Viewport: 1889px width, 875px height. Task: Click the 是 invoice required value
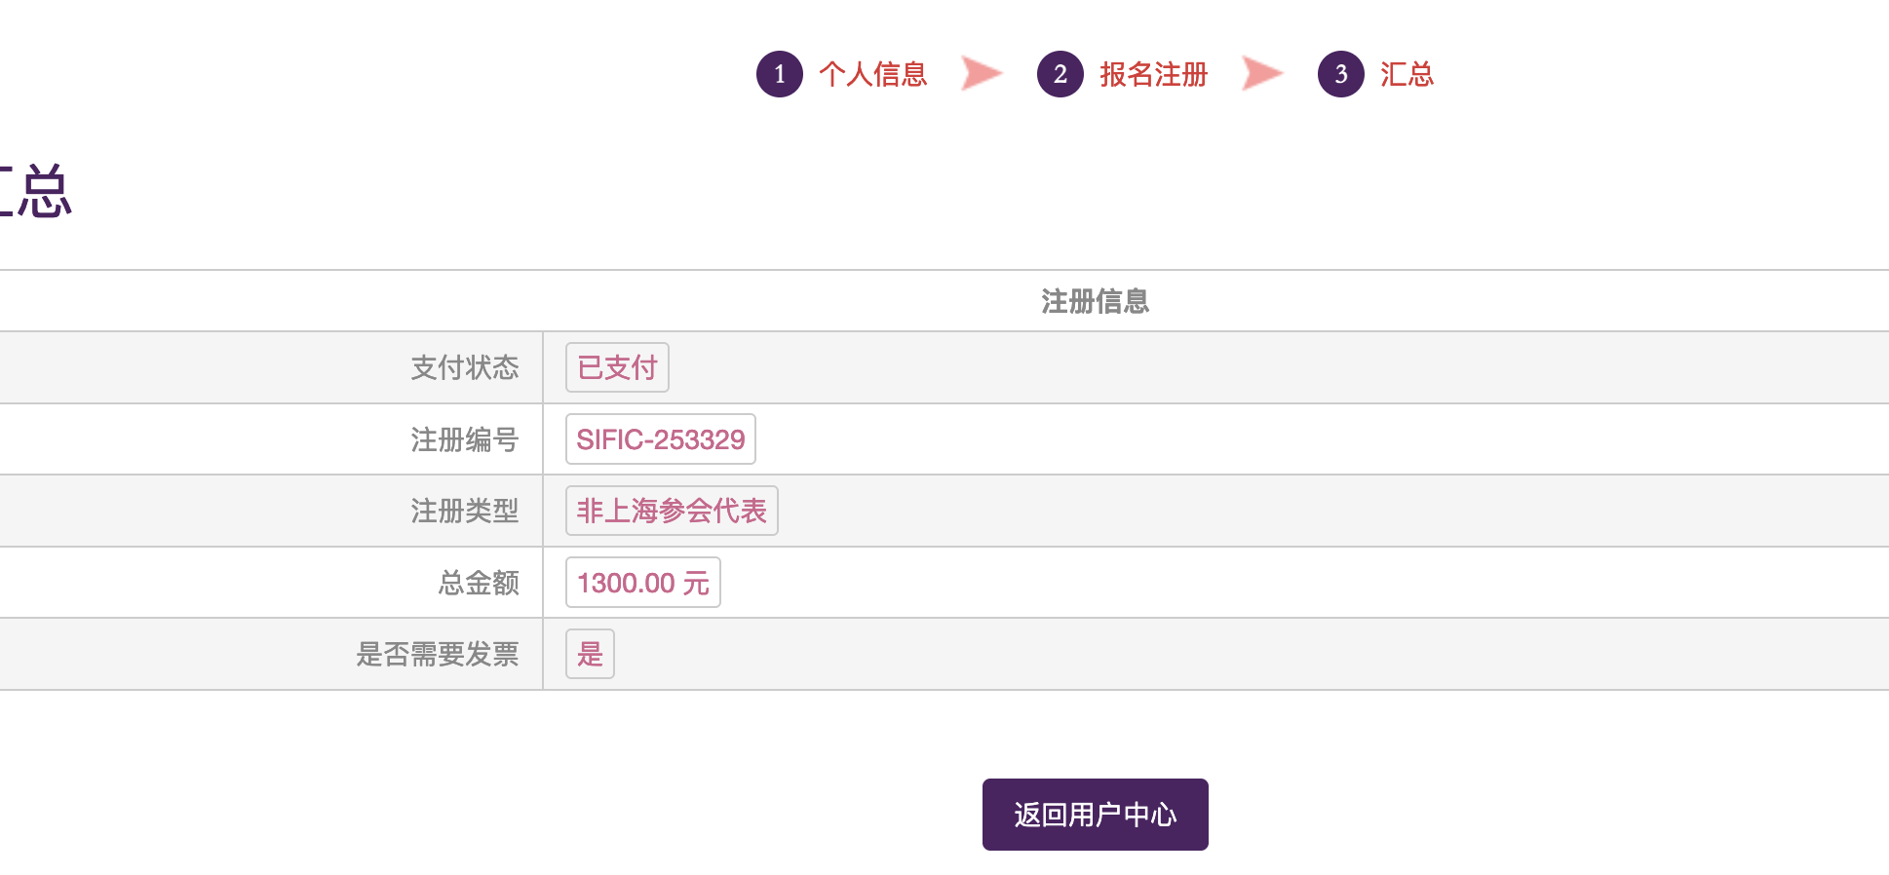[x=590, y=654]
